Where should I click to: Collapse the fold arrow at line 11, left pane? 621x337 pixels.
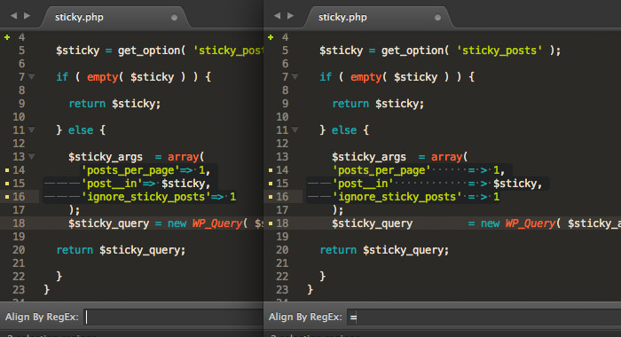(x=32, y=129)
